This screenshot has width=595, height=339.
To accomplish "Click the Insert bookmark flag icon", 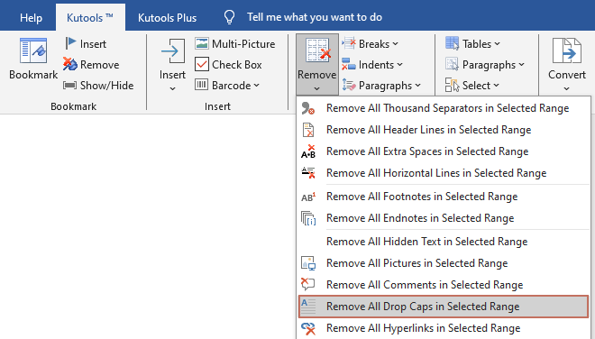I will [70, 43].
